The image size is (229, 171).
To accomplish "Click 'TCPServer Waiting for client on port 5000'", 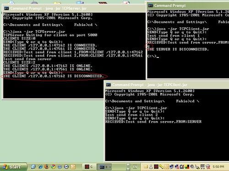I will tap(50, 35).
